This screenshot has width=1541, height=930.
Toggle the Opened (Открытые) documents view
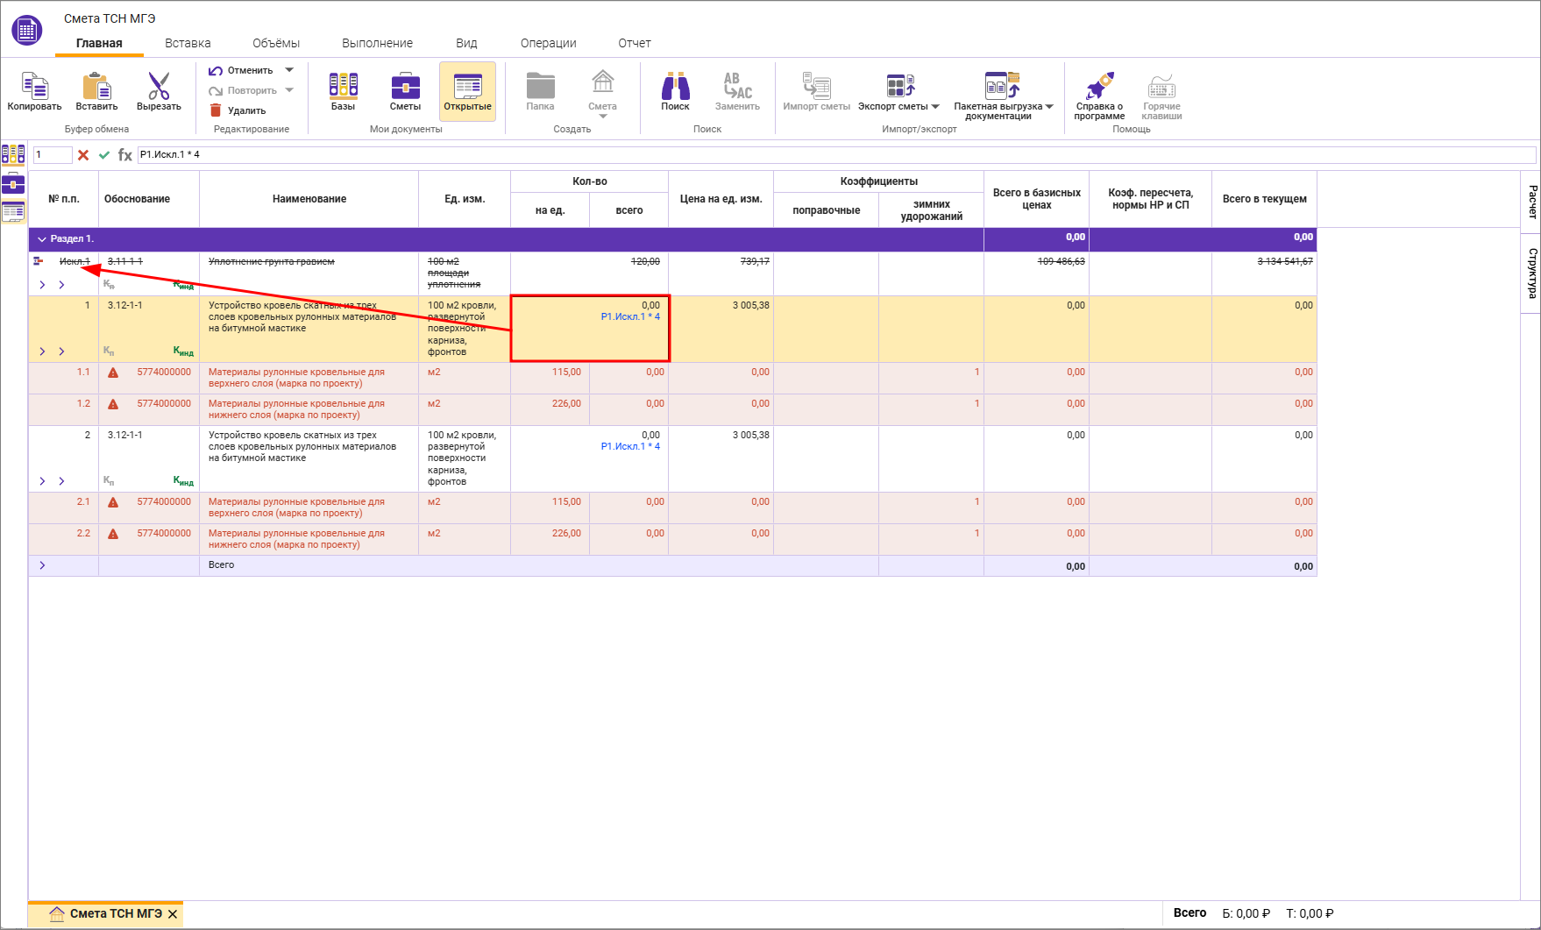[467, 88]
